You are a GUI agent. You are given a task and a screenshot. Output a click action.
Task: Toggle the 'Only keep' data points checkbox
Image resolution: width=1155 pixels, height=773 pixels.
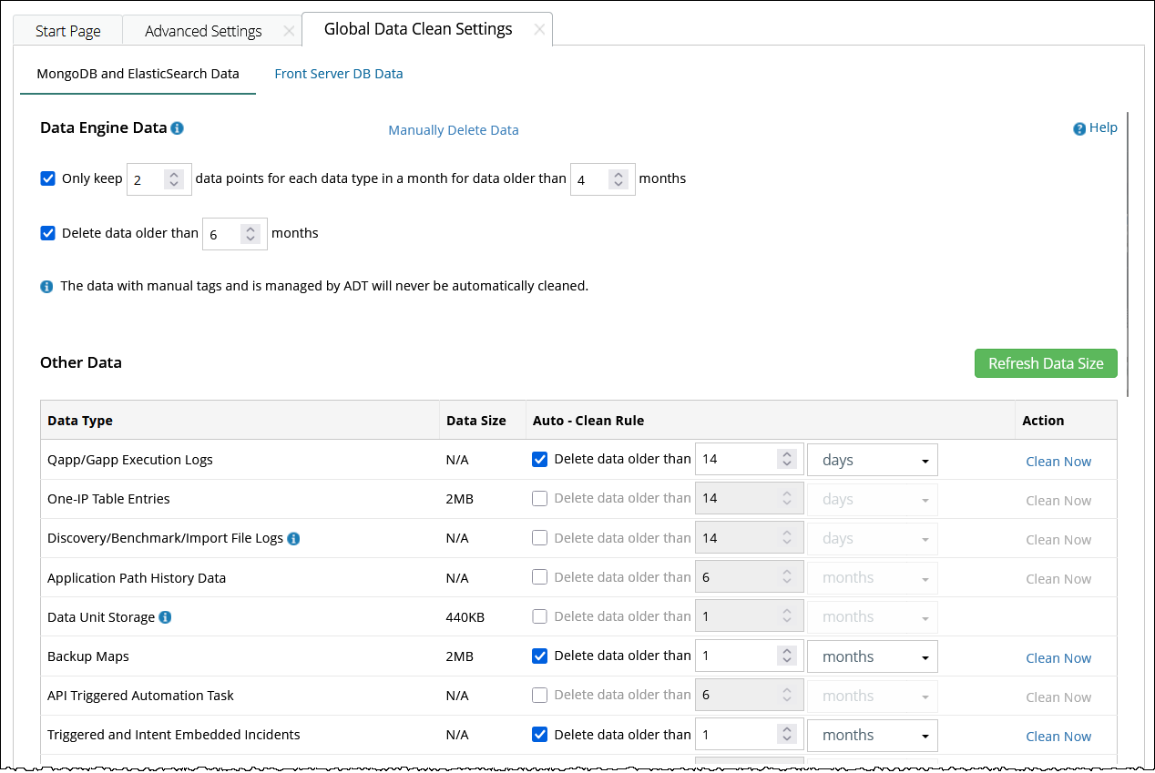click(x=48, y=178)
